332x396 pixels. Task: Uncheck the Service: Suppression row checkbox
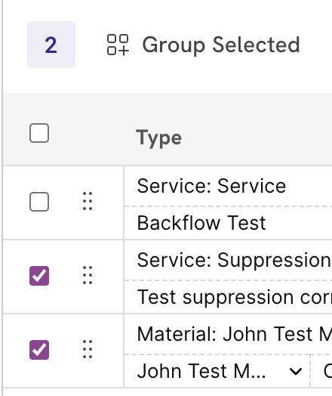click(39, 276)
